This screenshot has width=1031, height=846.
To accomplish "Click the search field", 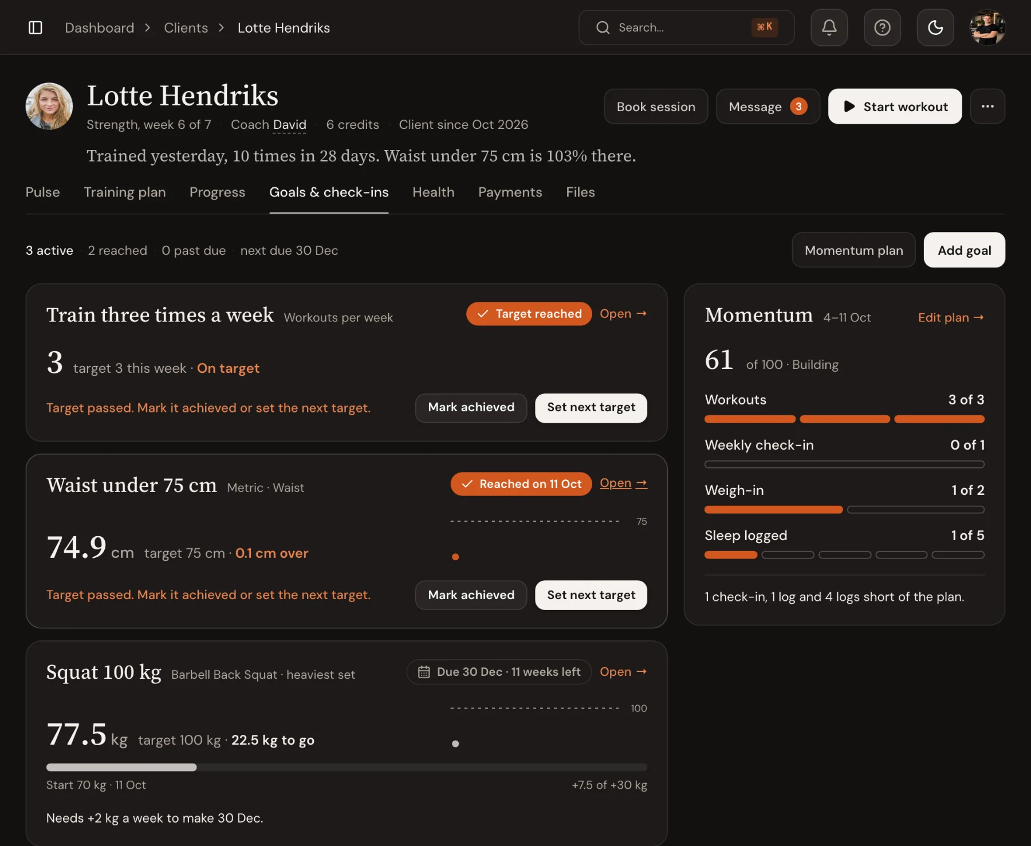I will pos(686,27).
